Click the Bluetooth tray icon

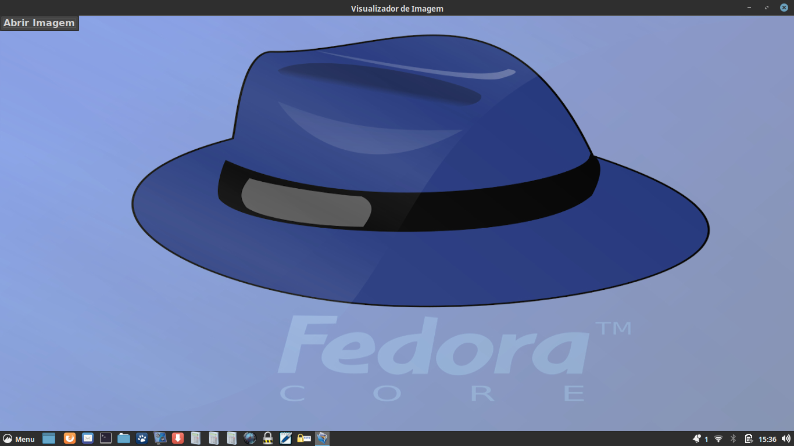click(x=733, y=439)
